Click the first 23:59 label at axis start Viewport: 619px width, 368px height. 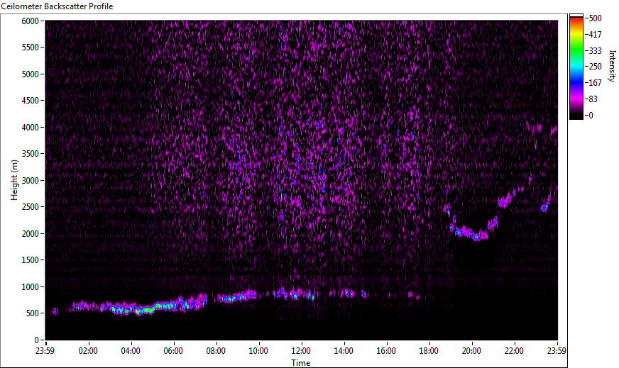click(45, 351)
